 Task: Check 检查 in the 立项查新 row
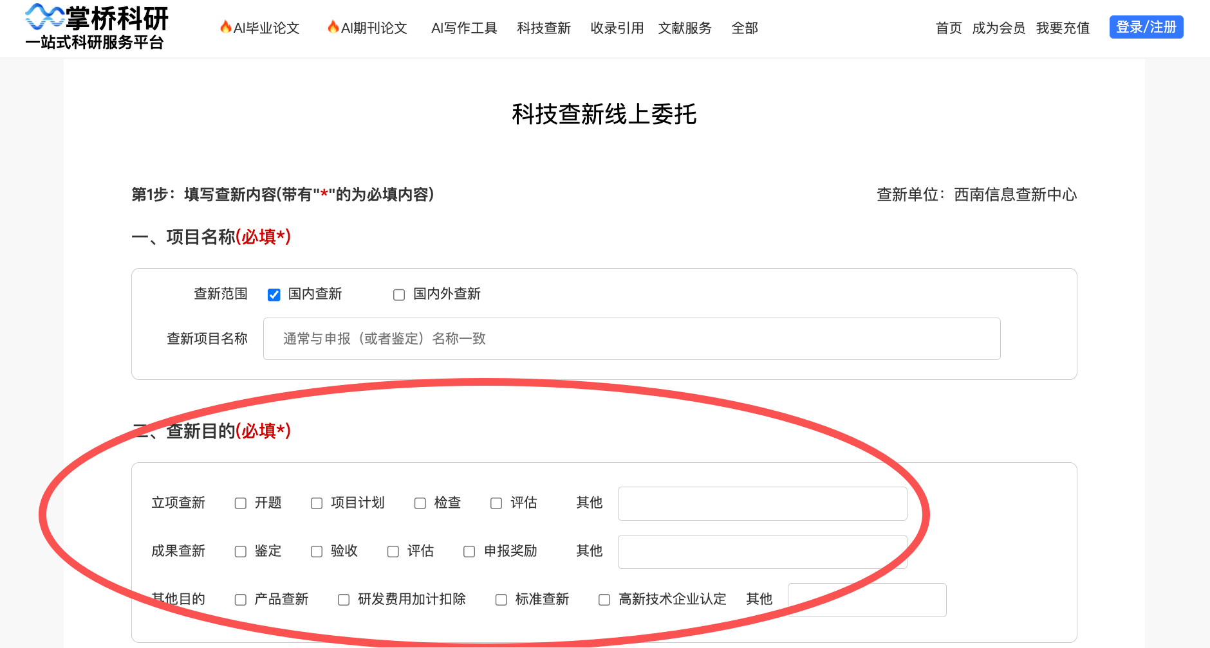(420, 503)
